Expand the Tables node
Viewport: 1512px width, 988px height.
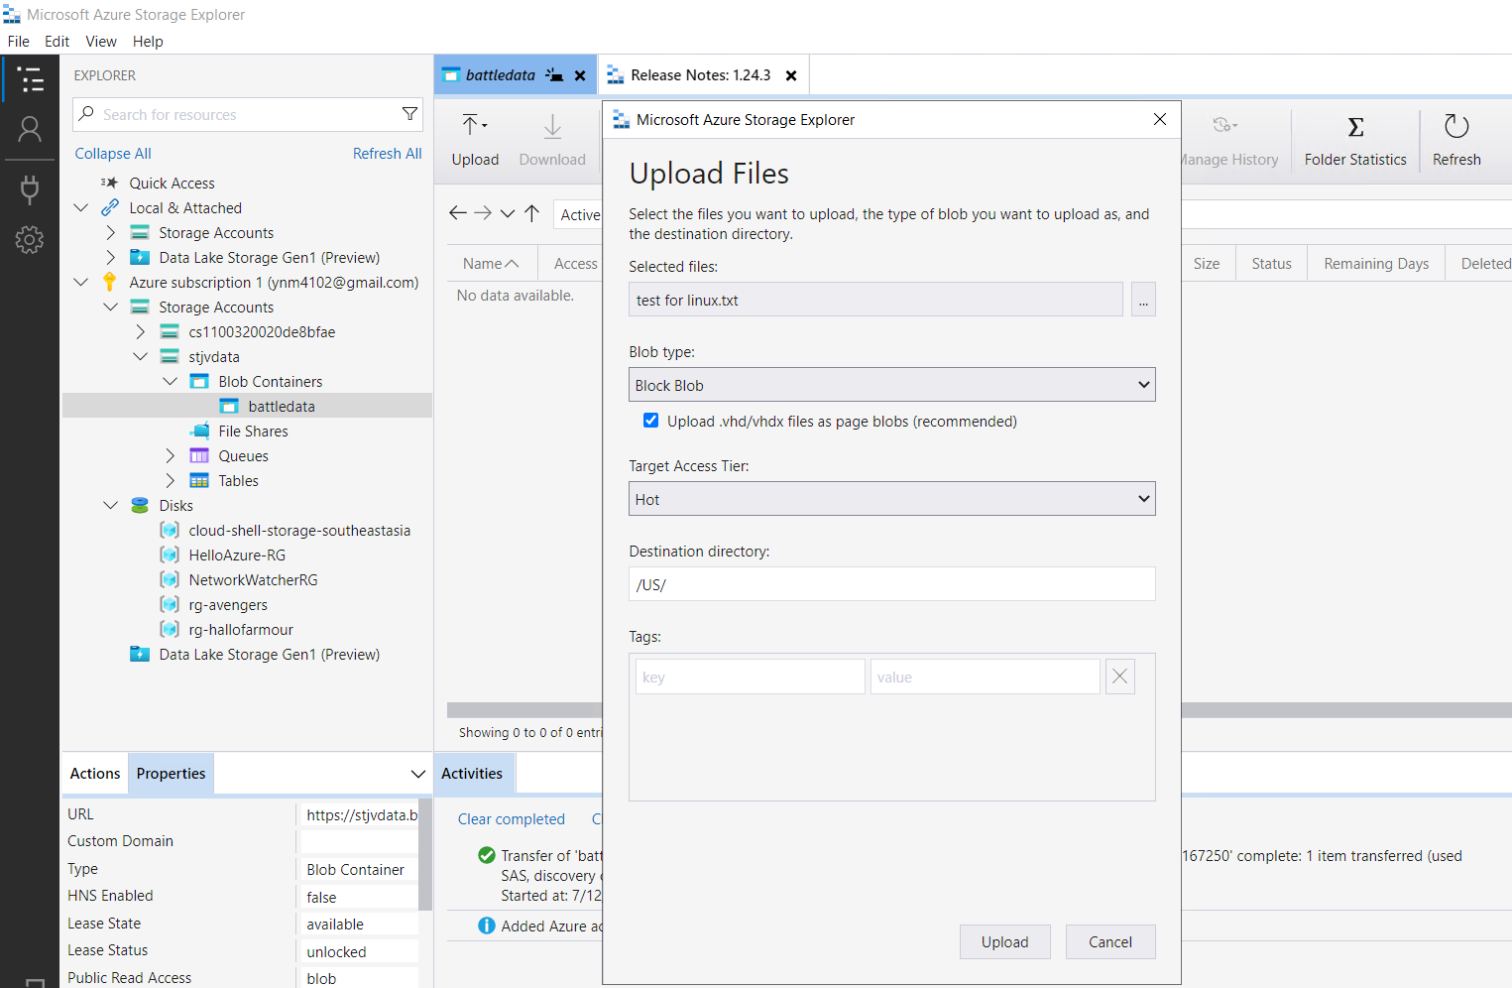[x=171, y=480]
